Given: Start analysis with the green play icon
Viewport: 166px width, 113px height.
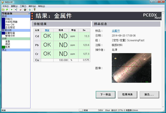Looking at the screenshot, I should [x=12, y=10].
